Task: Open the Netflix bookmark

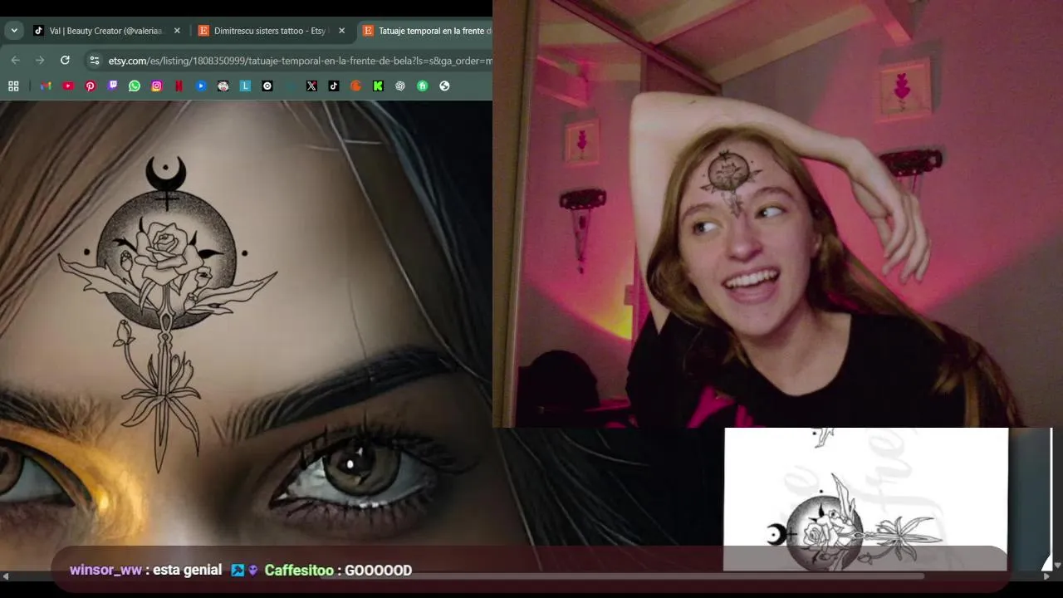Action: (179, 86)
